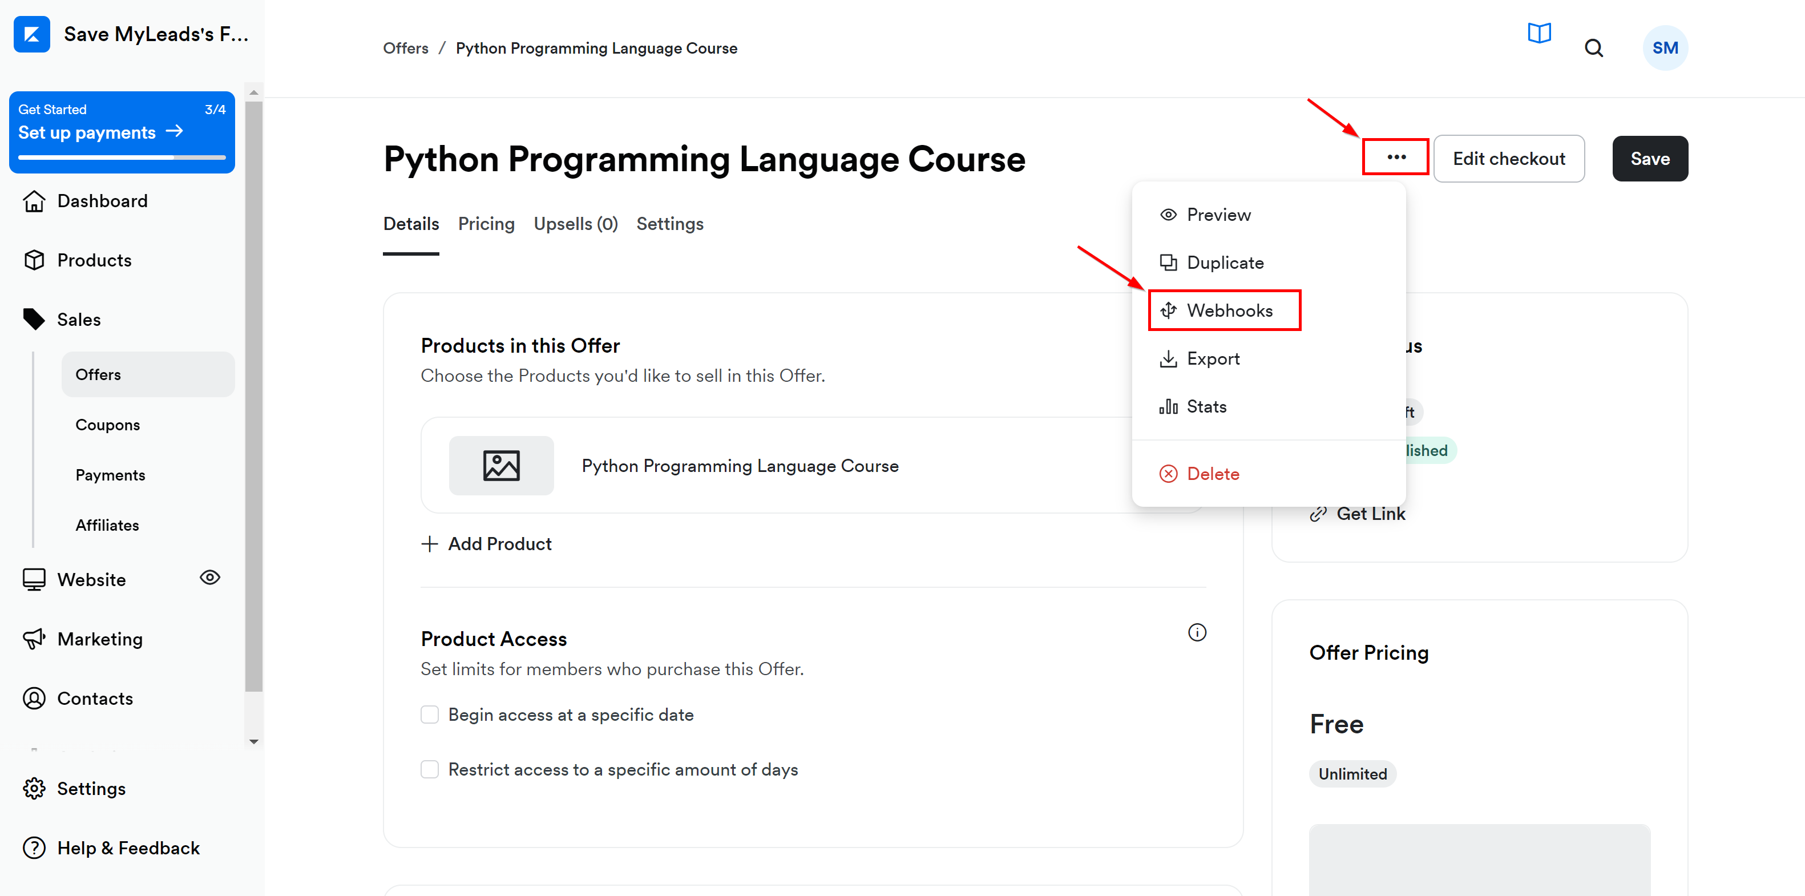This screenshot has height=896, width=1805.
Task: Enable Begin access at a specific date
Action: point(429,714)
